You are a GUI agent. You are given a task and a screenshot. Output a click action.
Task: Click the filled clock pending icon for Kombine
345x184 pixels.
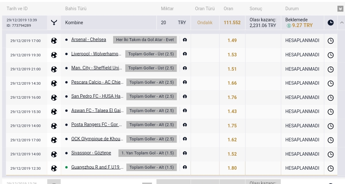tap(331, 22)
